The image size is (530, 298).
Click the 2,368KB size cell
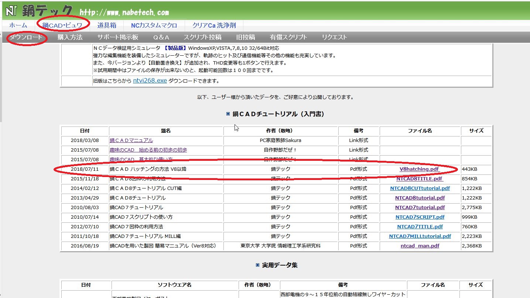[x=476, y=246]
